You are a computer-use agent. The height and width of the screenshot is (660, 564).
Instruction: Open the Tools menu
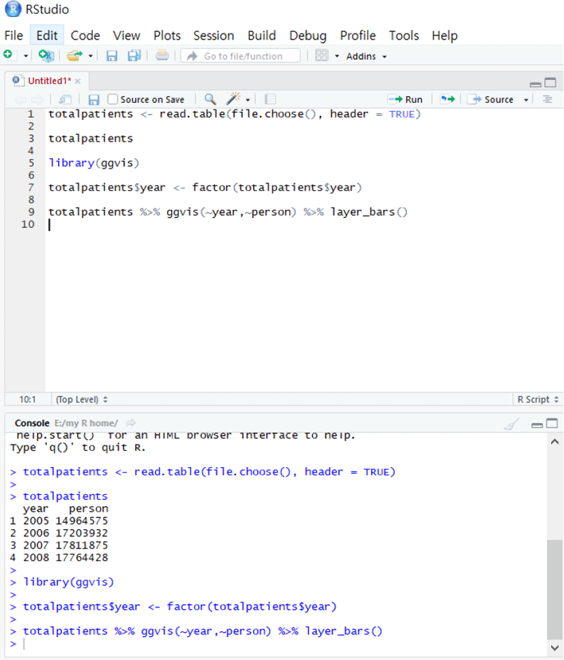(x=404, y=35)
